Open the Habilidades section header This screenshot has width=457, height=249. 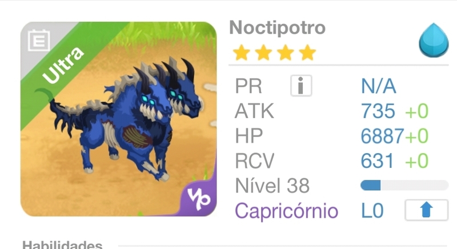(x=62, y=244)
